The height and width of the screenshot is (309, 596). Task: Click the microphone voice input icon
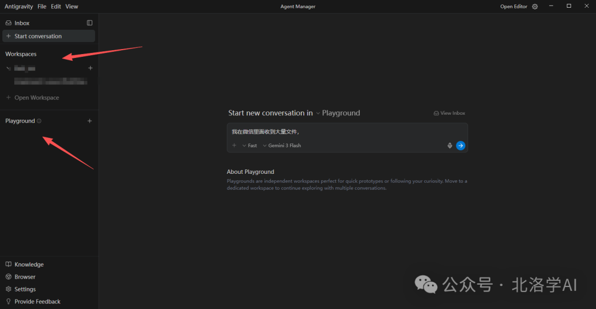(x=450, y=146)
